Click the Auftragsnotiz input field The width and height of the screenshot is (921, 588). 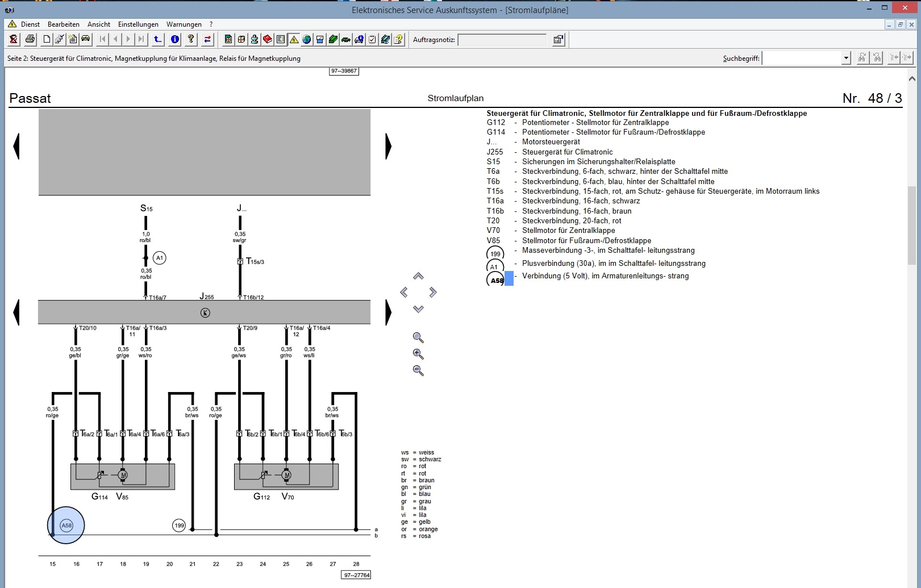(502, 40)
